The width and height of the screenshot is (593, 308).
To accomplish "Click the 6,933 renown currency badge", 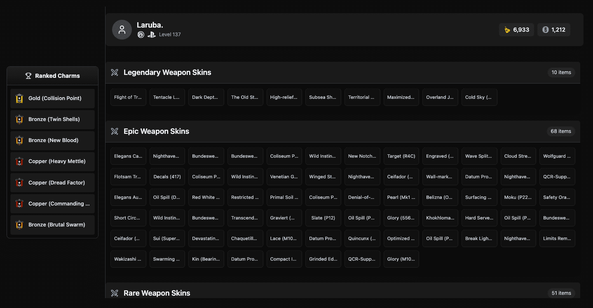I will click(516, 30).
